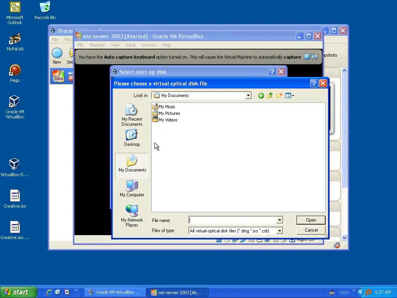Close the Select start-up disk dialog
397x298 pixels.
click(x=281, y=72)
